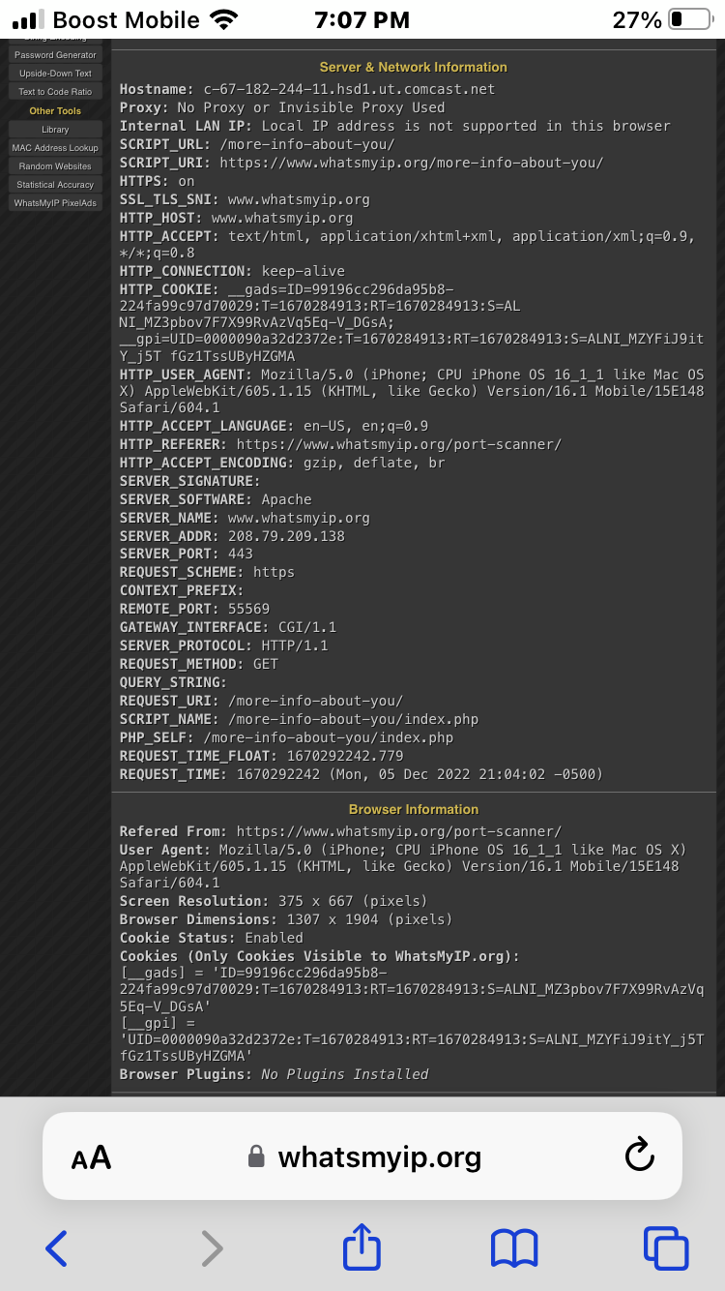The width and height of the screenshot is (725, 1291).
Task: Open the Bookmarks icon
Action: 513,1248
